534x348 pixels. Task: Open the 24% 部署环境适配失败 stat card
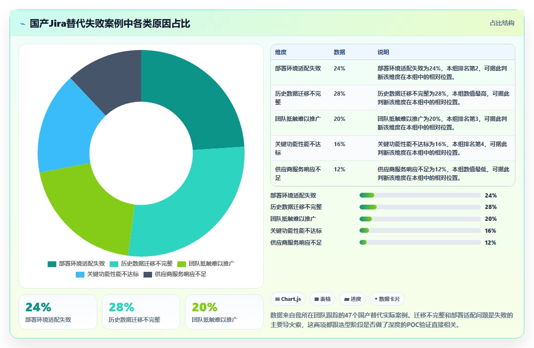(58, 312)
